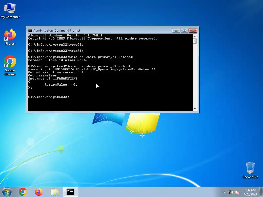263x197 pixels.
Task: Open the Recycle Bin on the desktop
Action: click(250, 170)
